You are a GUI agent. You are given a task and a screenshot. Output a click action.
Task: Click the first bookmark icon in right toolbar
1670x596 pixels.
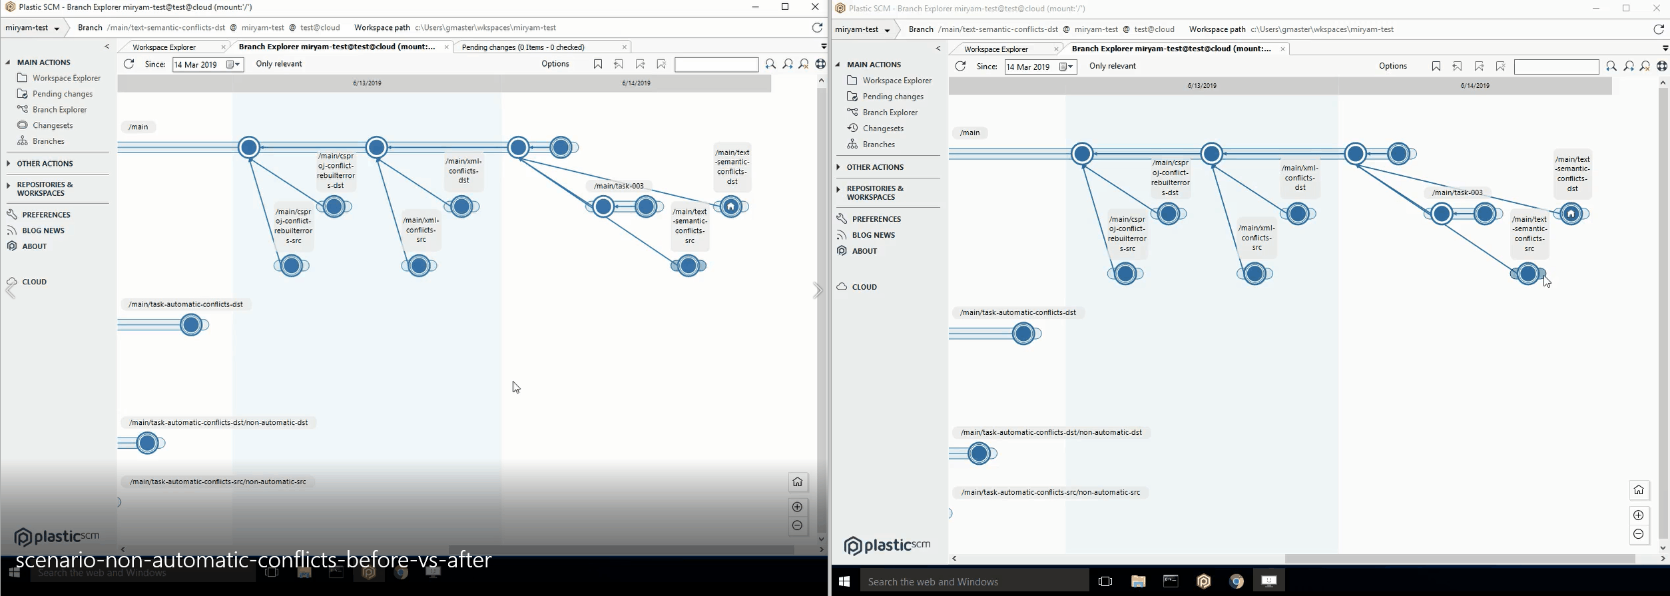pos(1436,67)
